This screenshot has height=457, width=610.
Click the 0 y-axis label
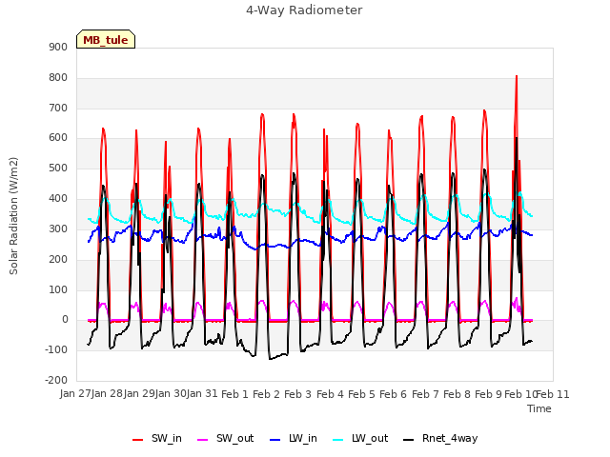click(65, 320)
